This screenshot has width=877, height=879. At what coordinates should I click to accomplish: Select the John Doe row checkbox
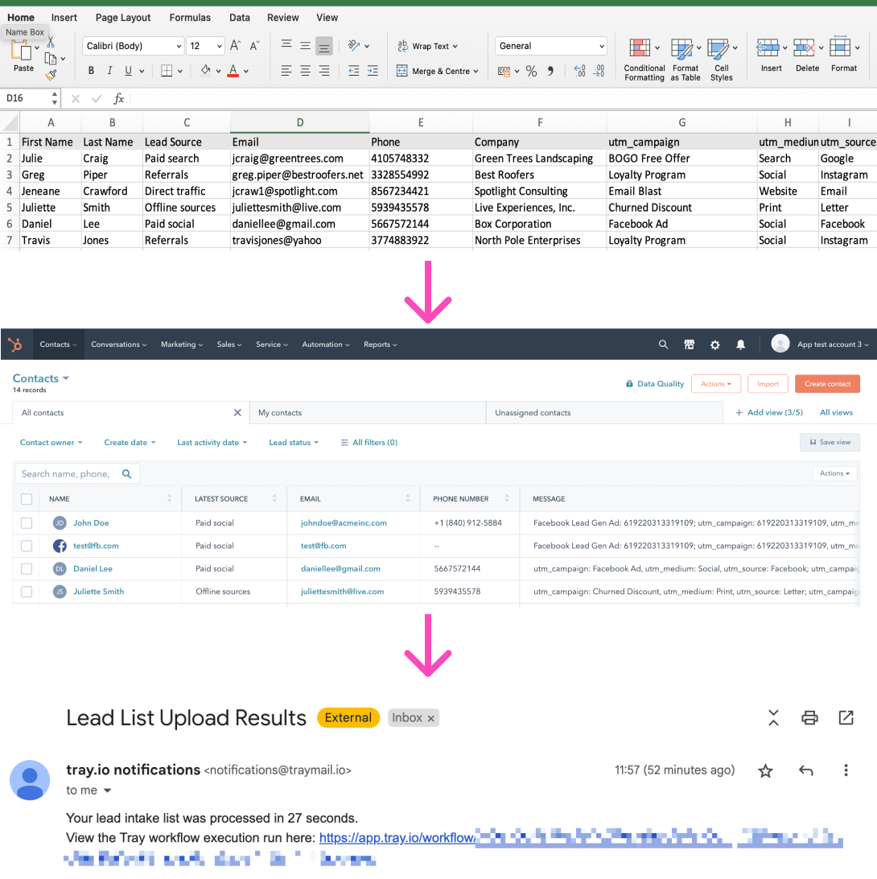click(x=27, y=523)
